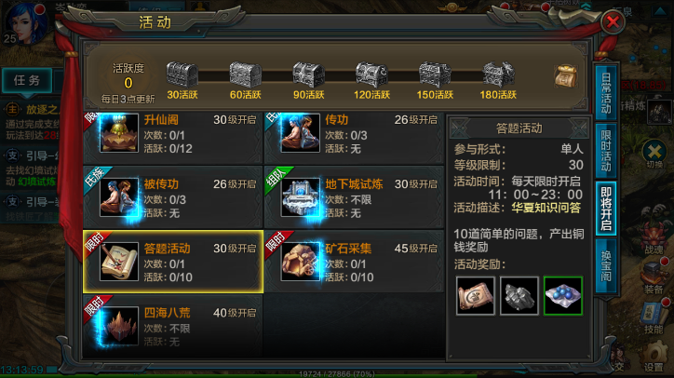Click the silver ore reward item
The height and width of the screenshot is (378, 674).
click(x=519, y=296)
